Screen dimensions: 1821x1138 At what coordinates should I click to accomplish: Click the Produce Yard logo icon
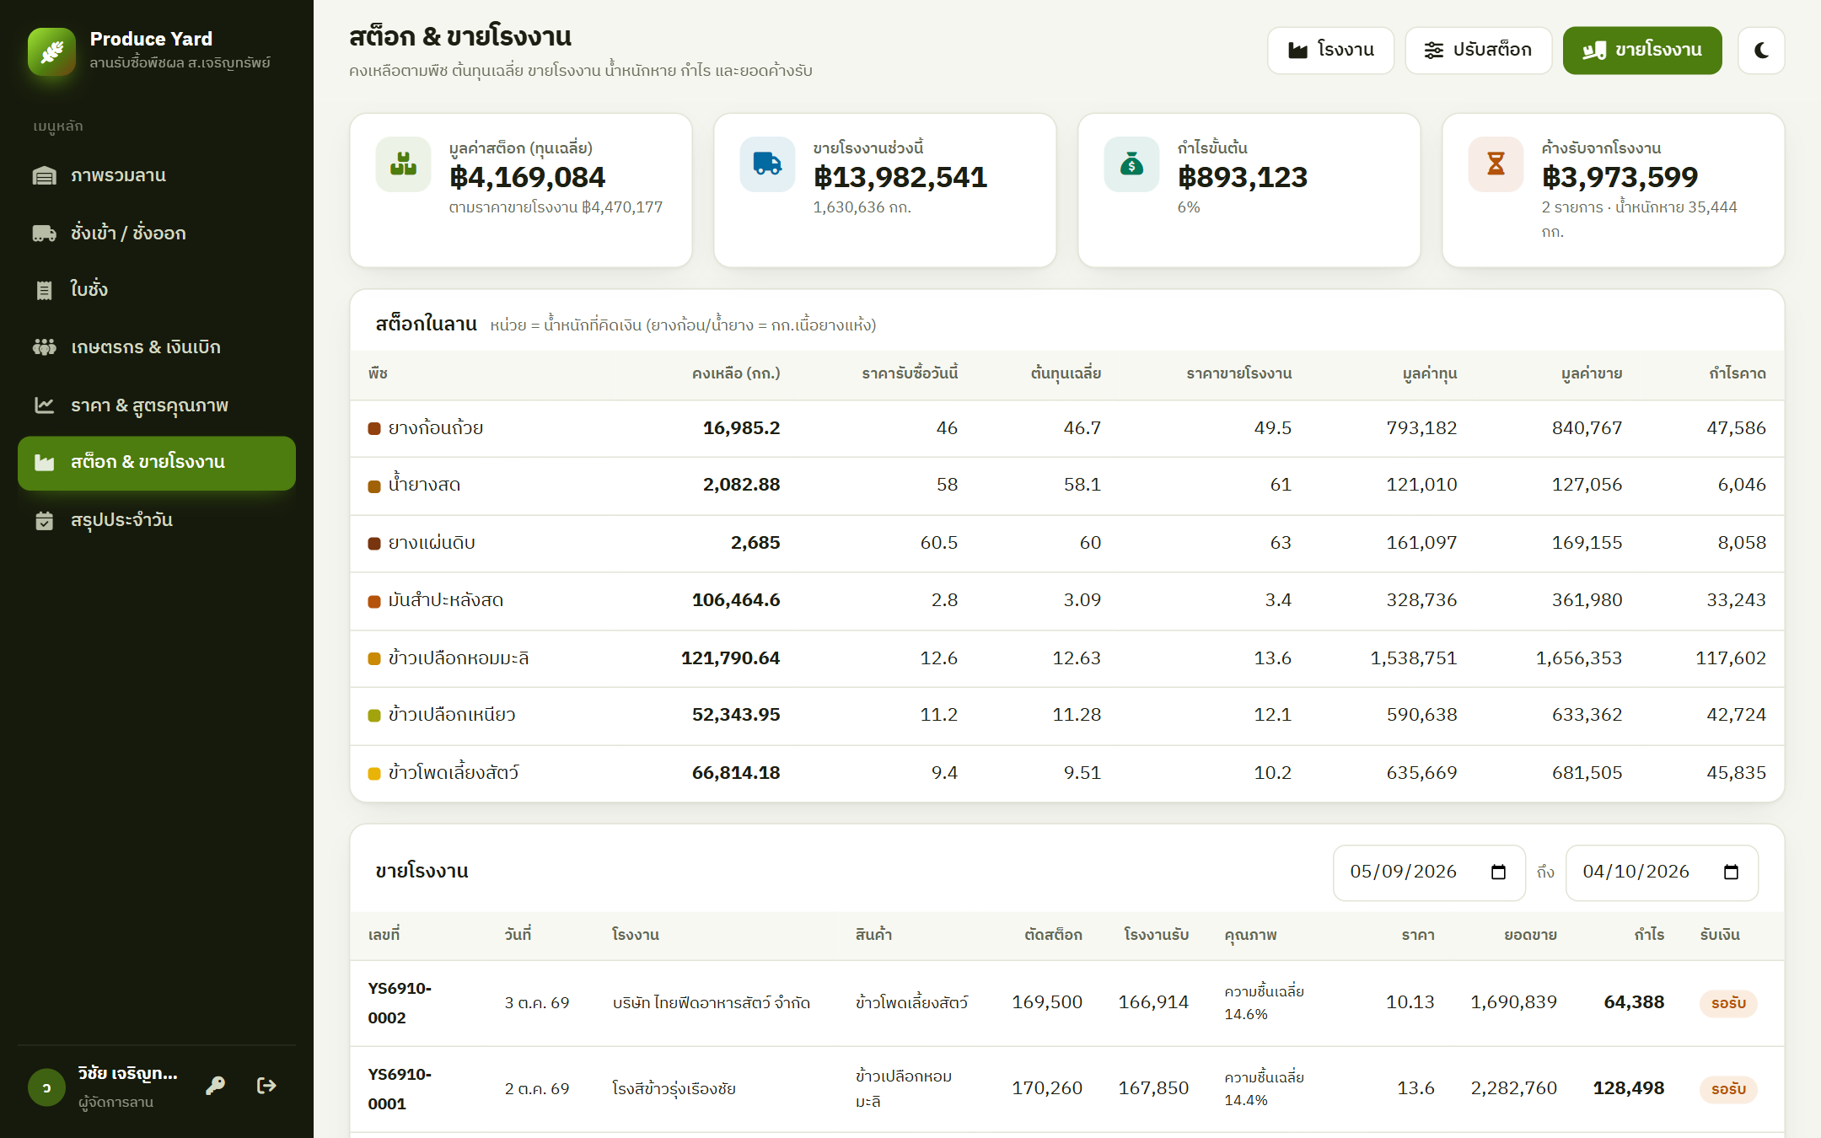[x=51, y=51]
